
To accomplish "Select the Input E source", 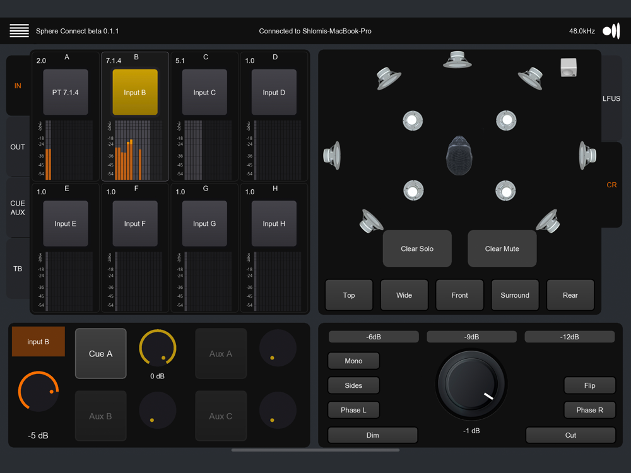I will coord(66,223).
